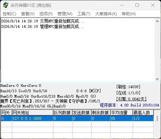Click the 网关地址 column header
The width and height of the screenshot is (161, 139).
tap(33, 113)
